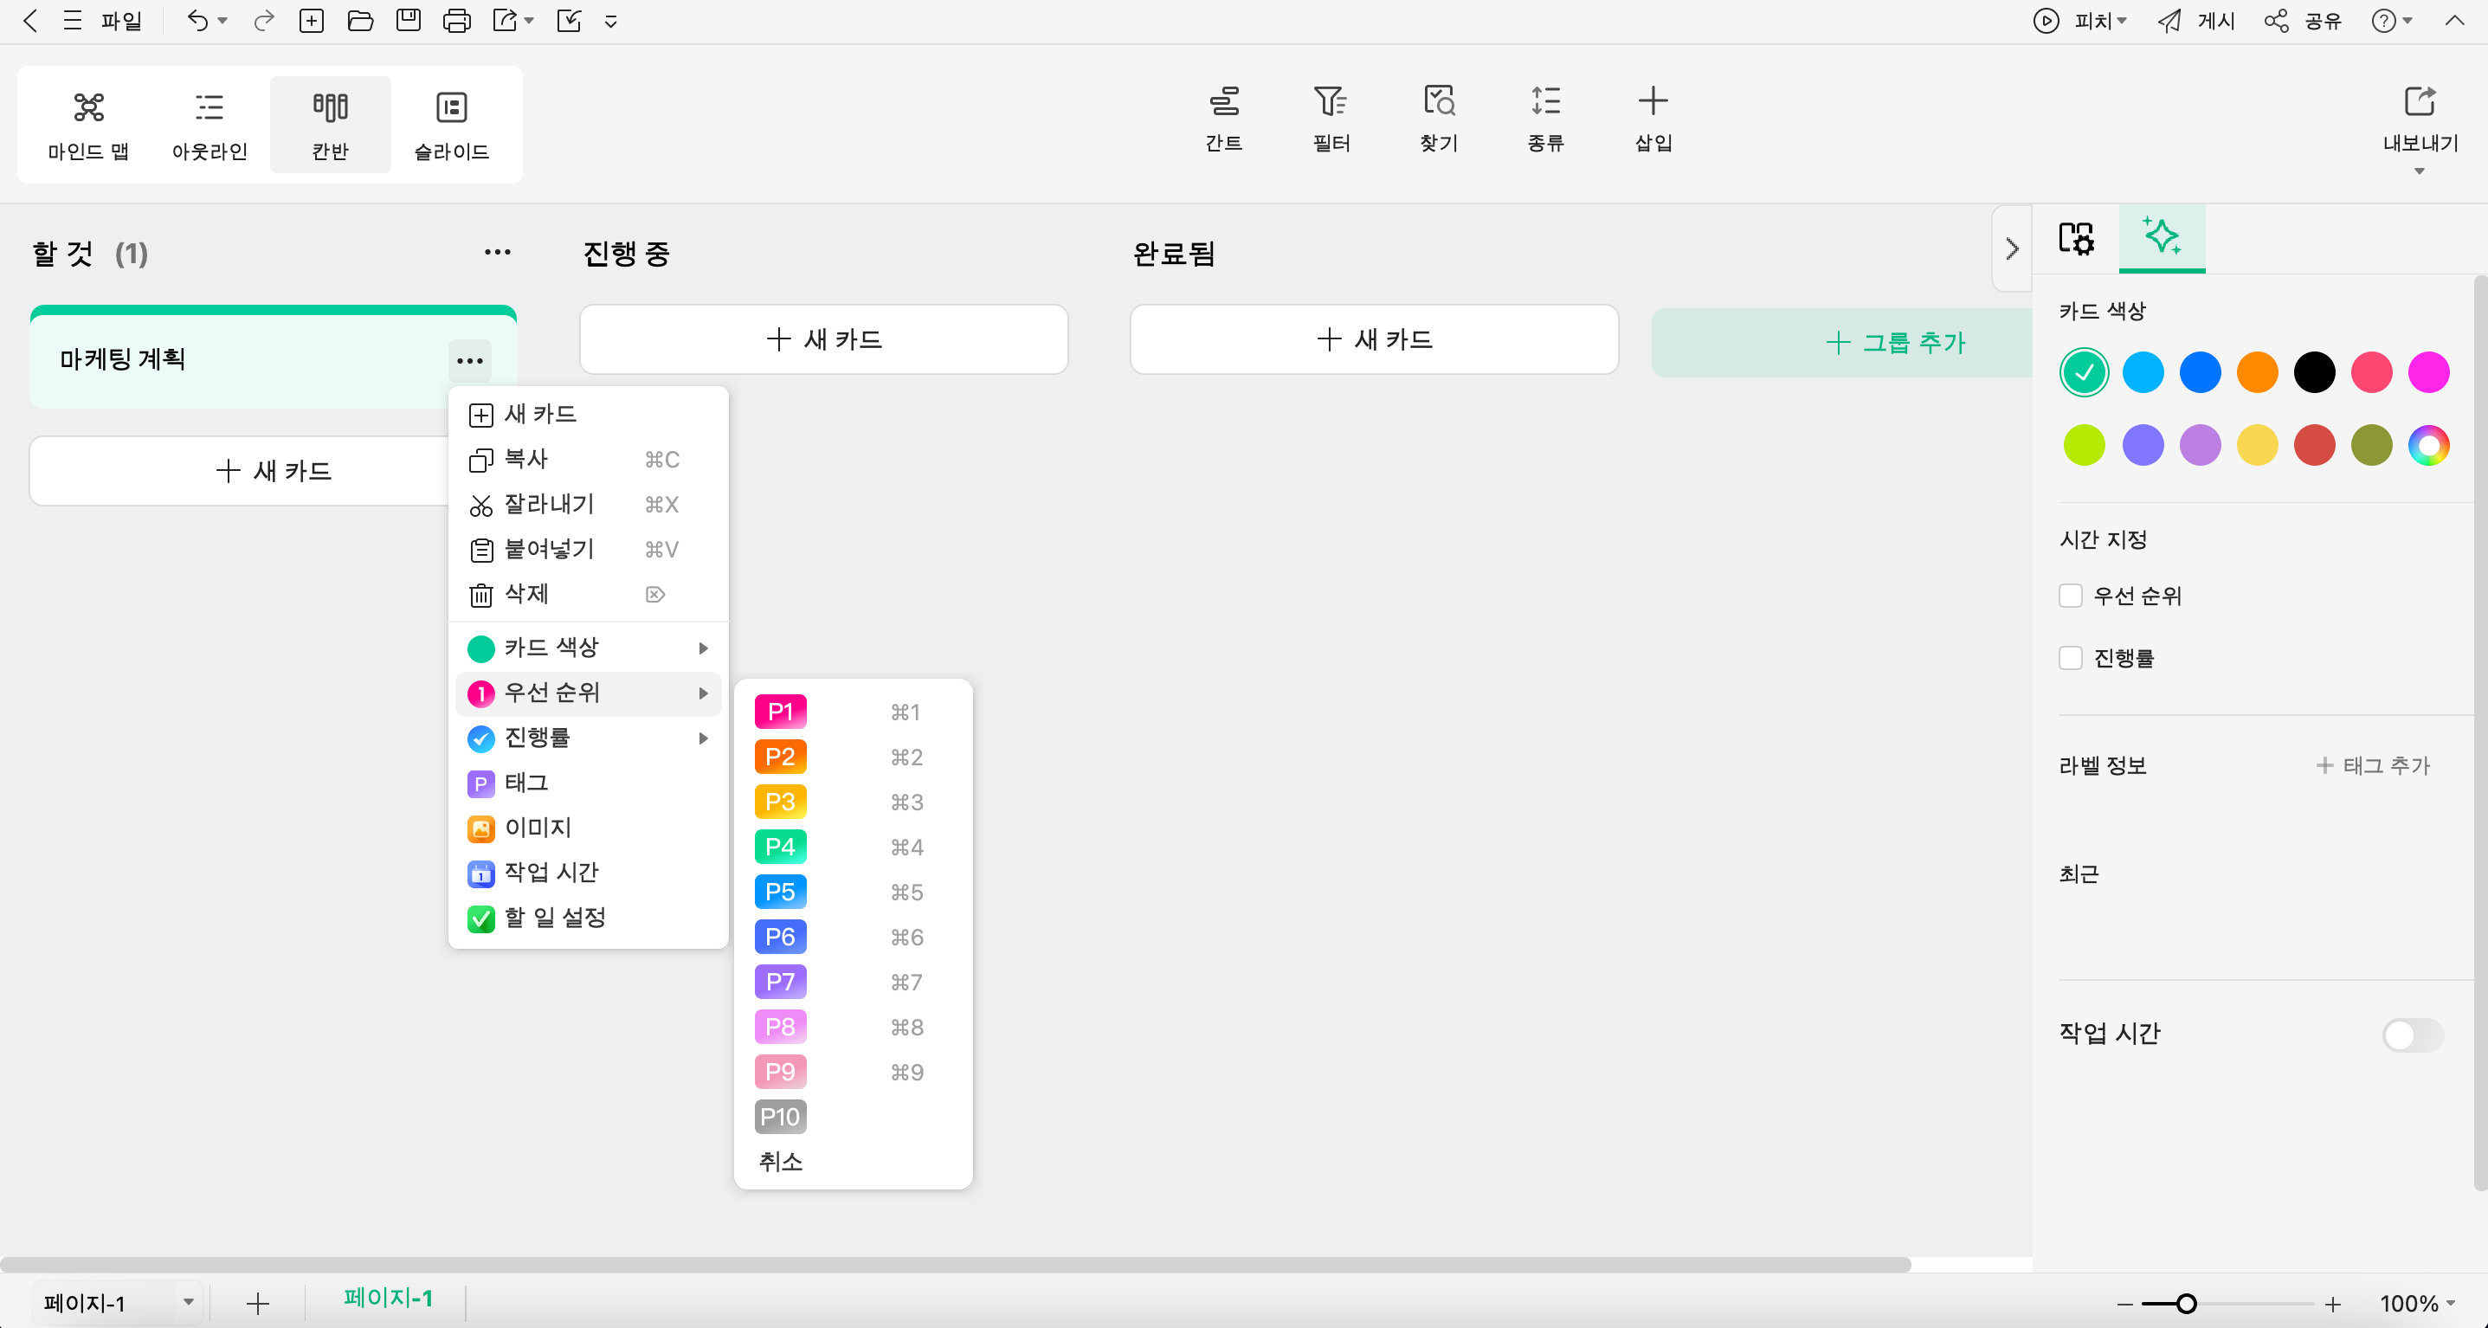Screen dimensions: 2488x1328
Task: Open the 파일 menu
Action: coord(120,20)
